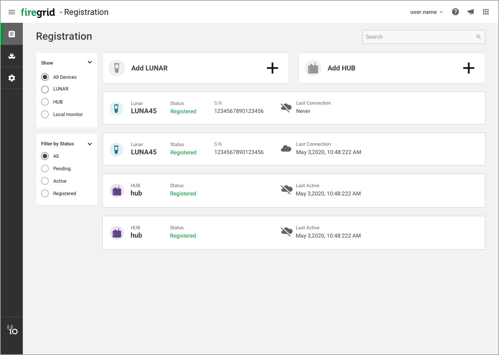This screenshot has width=499, height=355.
Task: Click the search magnifier icon
Action: coord(479,37)
